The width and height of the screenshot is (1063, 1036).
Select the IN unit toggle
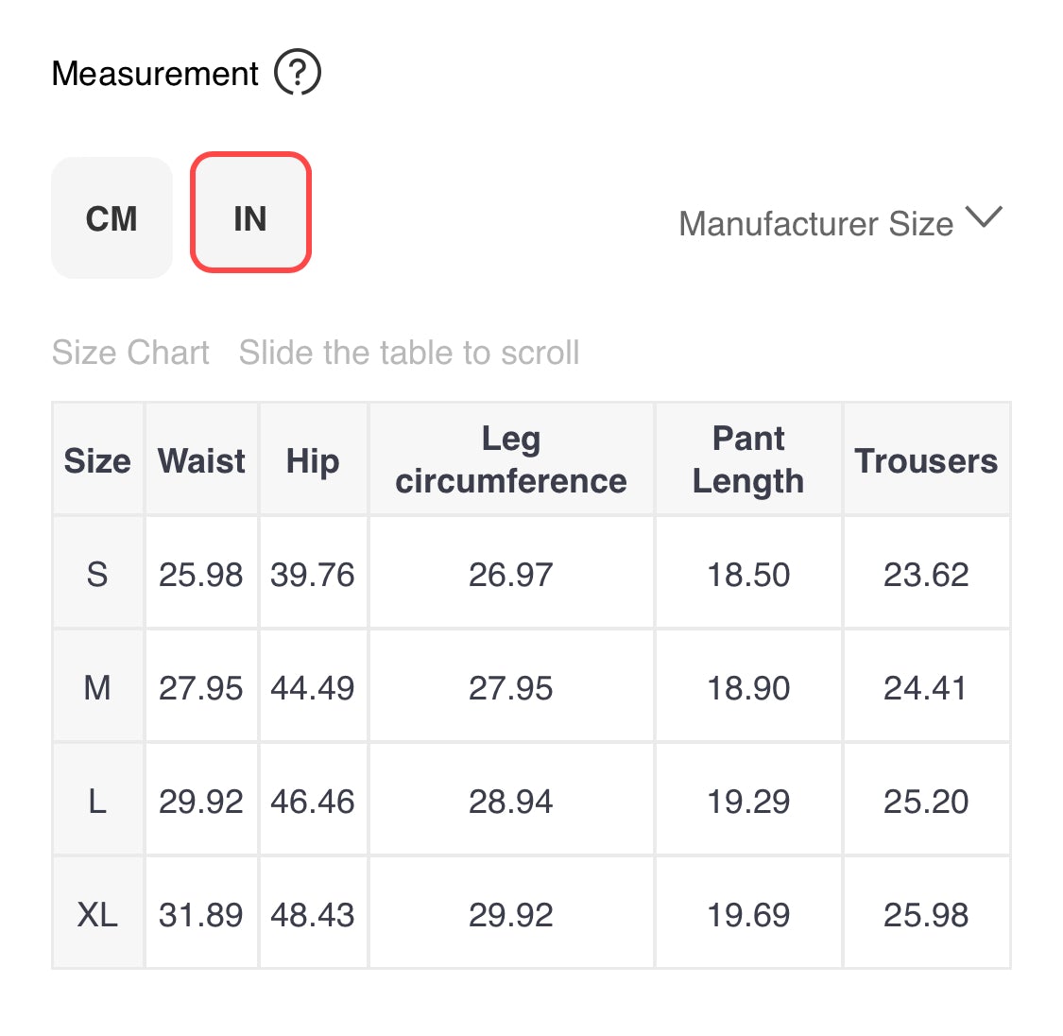[250, 213]
